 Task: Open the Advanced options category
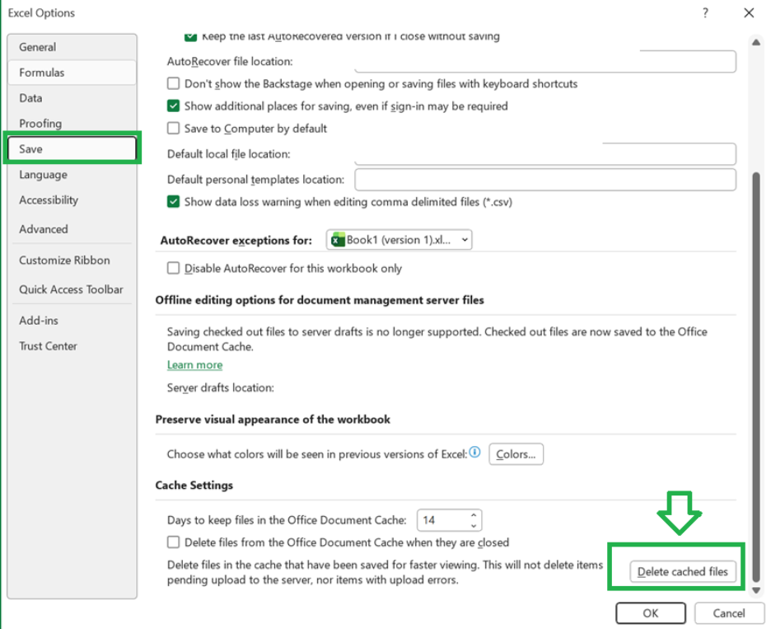click(44, 229)
